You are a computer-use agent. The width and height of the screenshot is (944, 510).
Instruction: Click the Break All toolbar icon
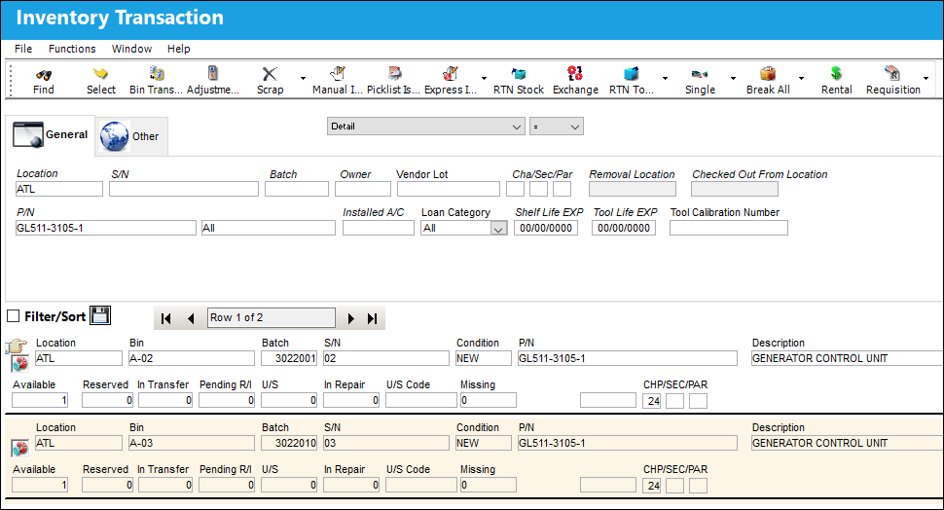coord(768,73)
